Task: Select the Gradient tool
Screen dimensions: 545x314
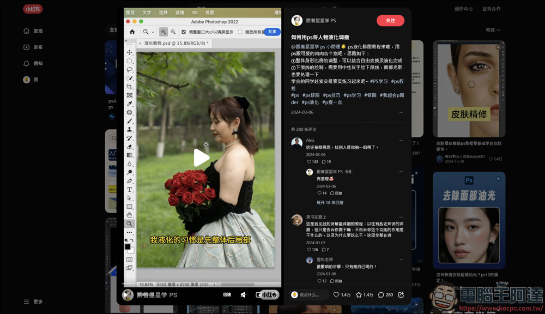Action: [130, 155]
